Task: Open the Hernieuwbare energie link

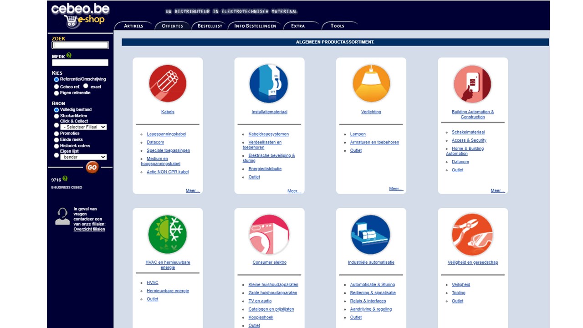Action: pos(168,291)
